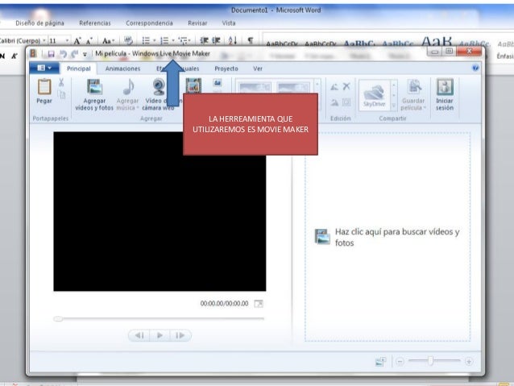Open the customize quick access toolbar arrow
This screenshot has height=386, width=514.
pyautogui.click(x=85, y=55)
